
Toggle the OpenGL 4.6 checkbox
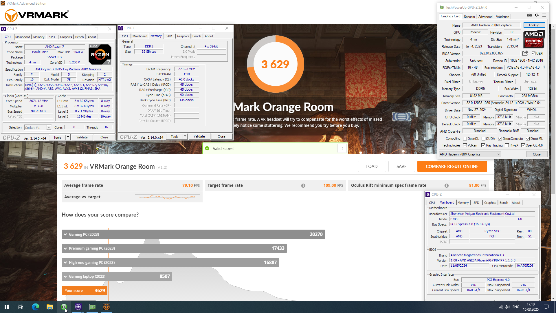pyautogui.click(x=523, y=145)
